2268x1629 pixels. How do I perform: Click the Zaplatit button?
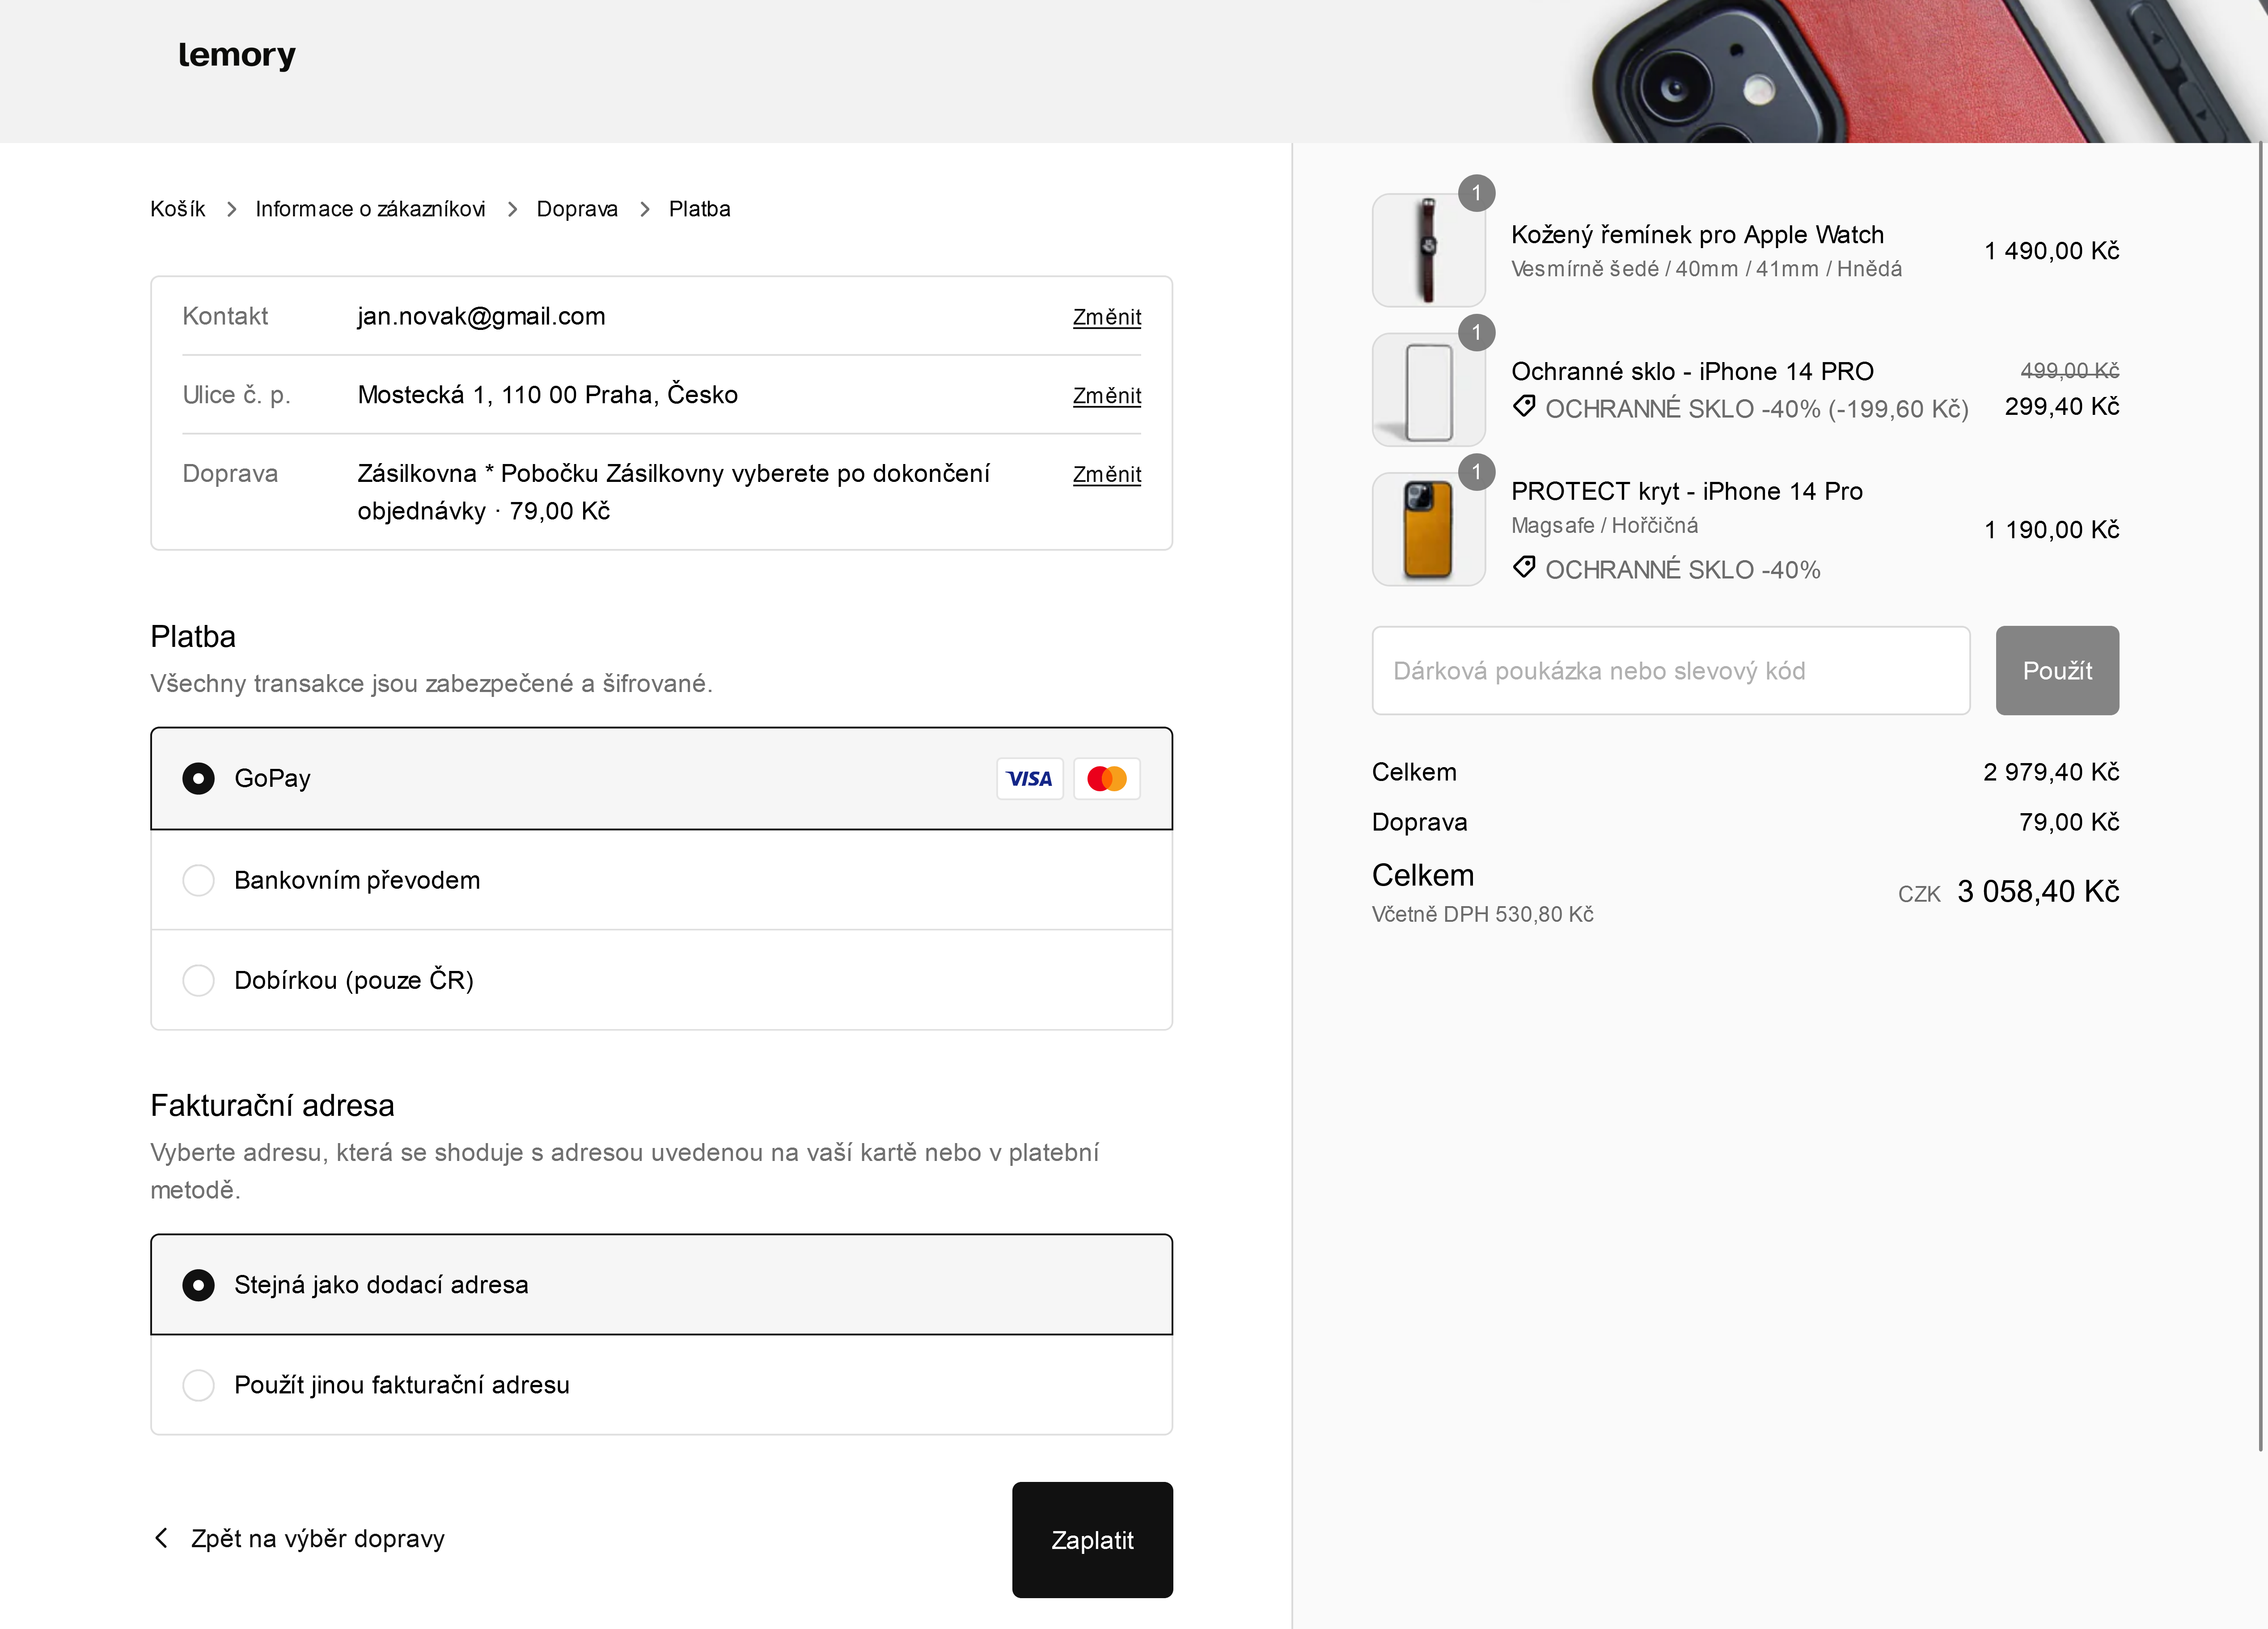click(x=1092, y=1540)
